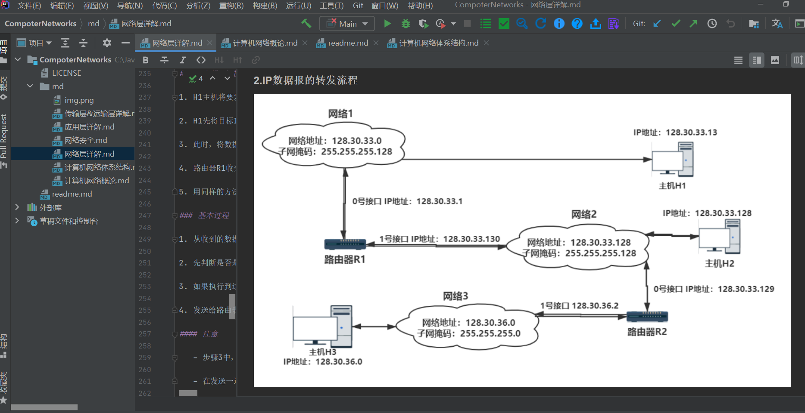This screenshot has width=805, height=413.
Task: Click the blue question mark help icon
Action: 577,24
